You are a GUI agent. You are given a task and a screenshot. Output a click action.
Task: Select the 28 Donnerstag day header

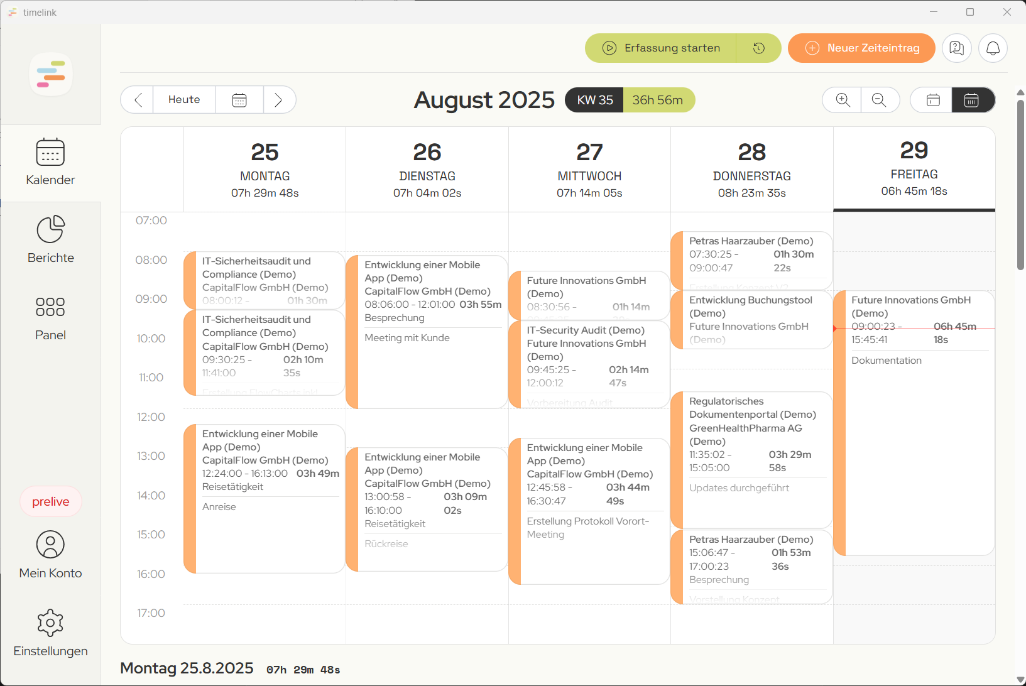[x=752, y=169]
